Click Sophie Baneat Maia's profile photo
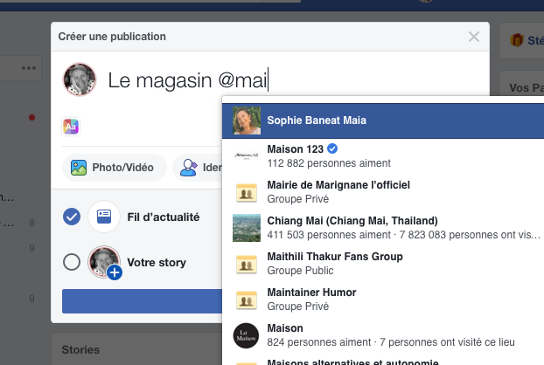This screenshot has height=365, width=544. click(247, 121)
